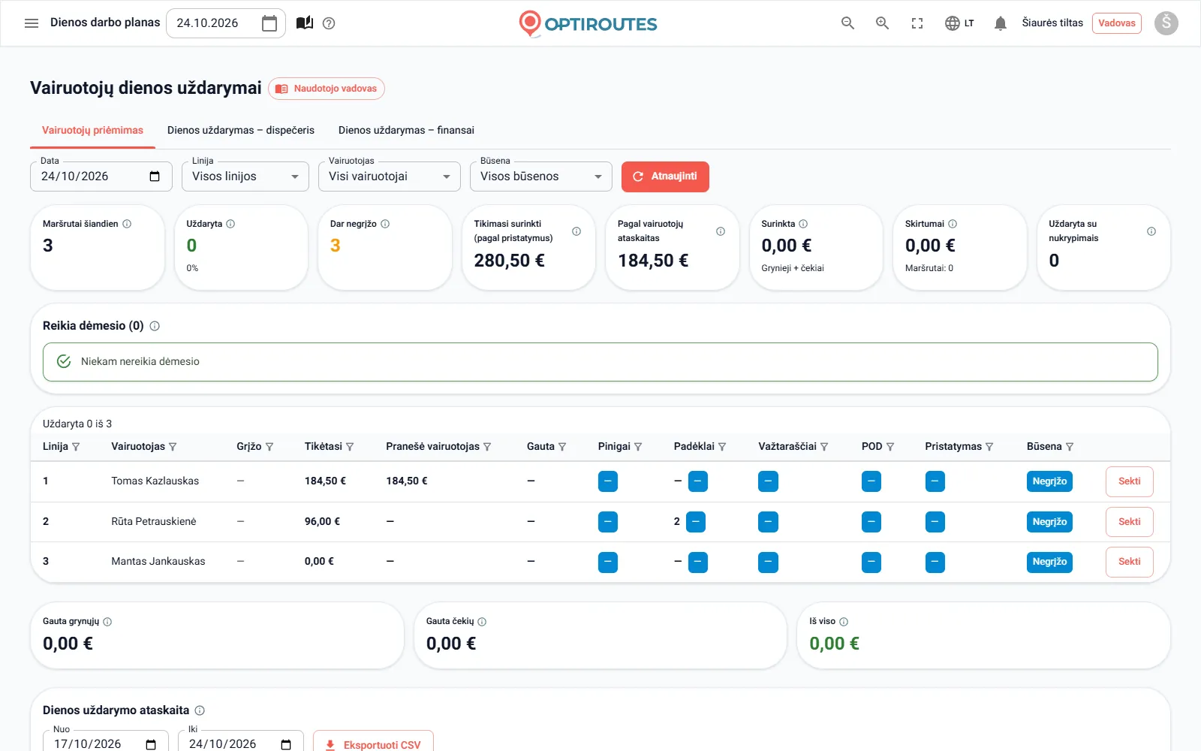
Task: Click the help question mark icon
Action: click(x=329, y=23)
